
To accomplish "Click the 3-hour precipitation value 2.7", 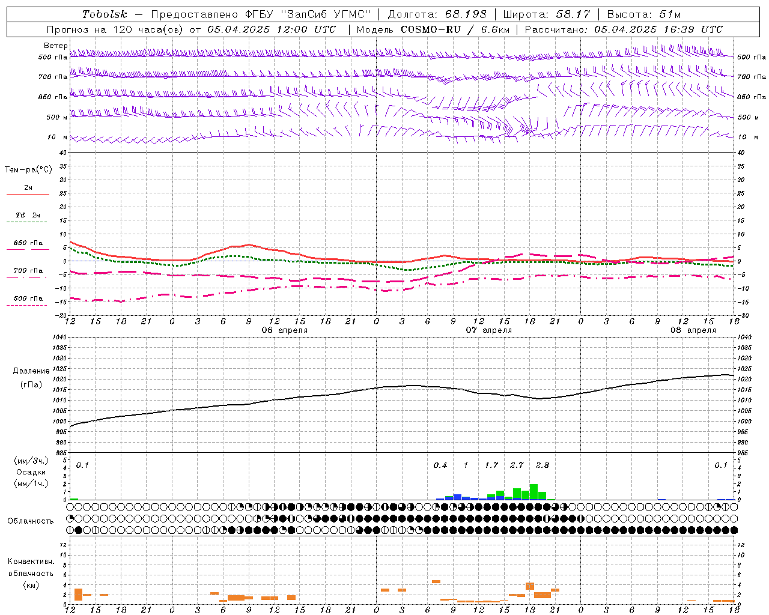I will point(517,465).
